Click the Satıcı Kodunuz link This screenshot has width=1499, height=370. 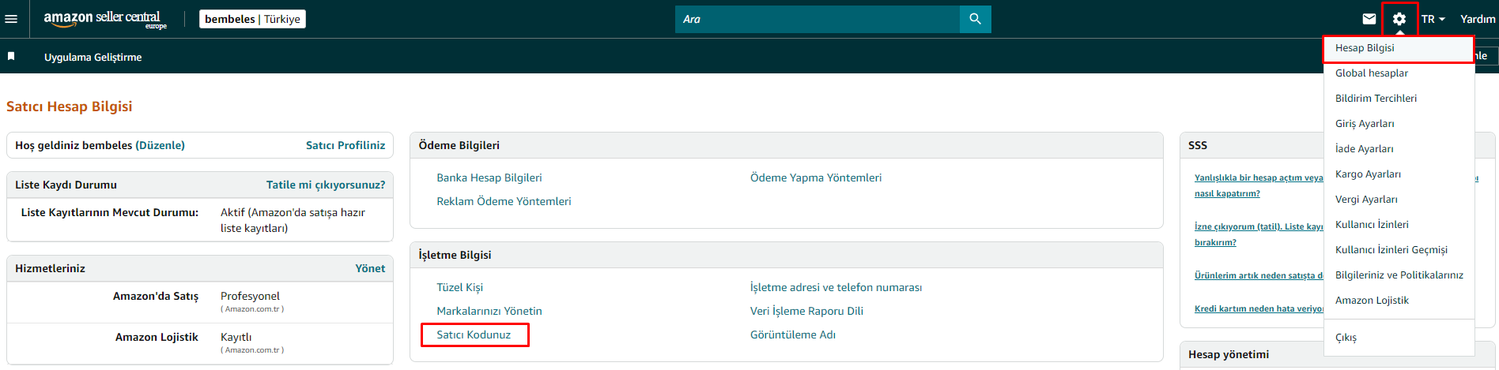(x=474, y=334)
